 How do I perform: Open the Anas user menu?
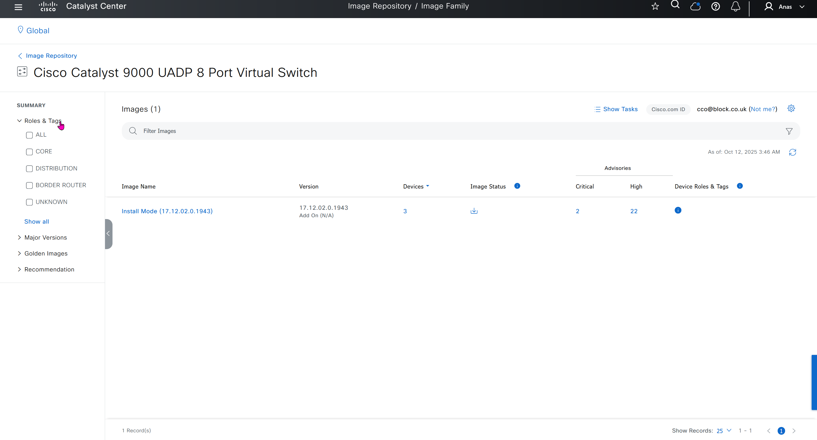[785, 7]
